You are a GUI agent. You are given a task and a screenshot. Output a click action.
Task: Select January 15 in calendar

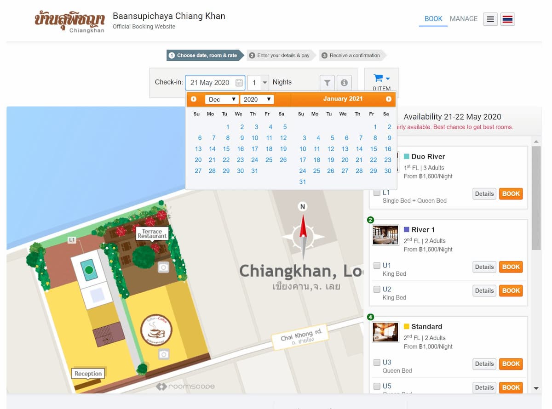point(374,149)
